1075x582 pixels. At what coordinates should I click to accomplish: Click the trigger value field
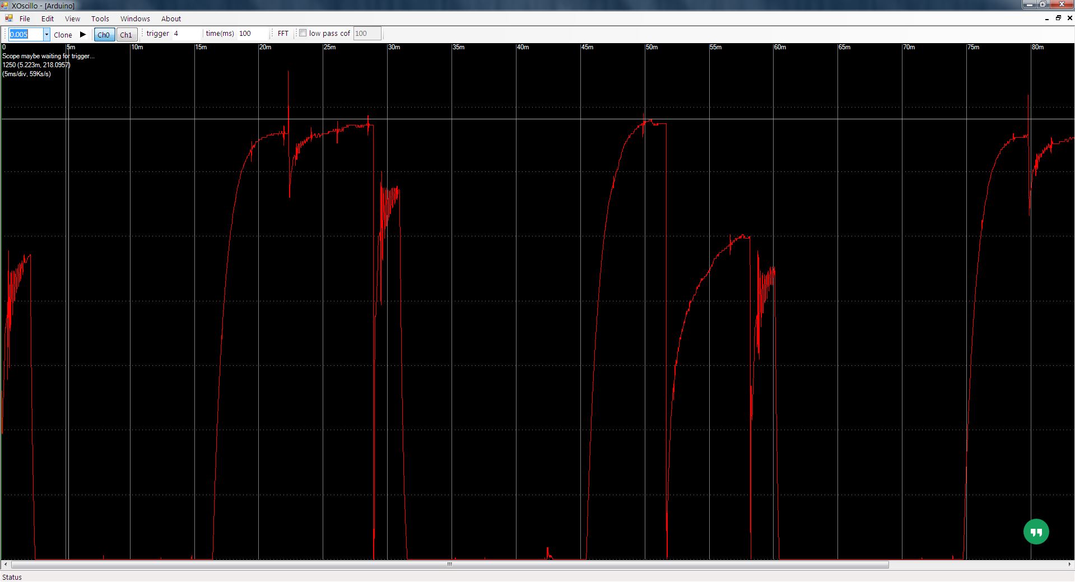point(186,34)
